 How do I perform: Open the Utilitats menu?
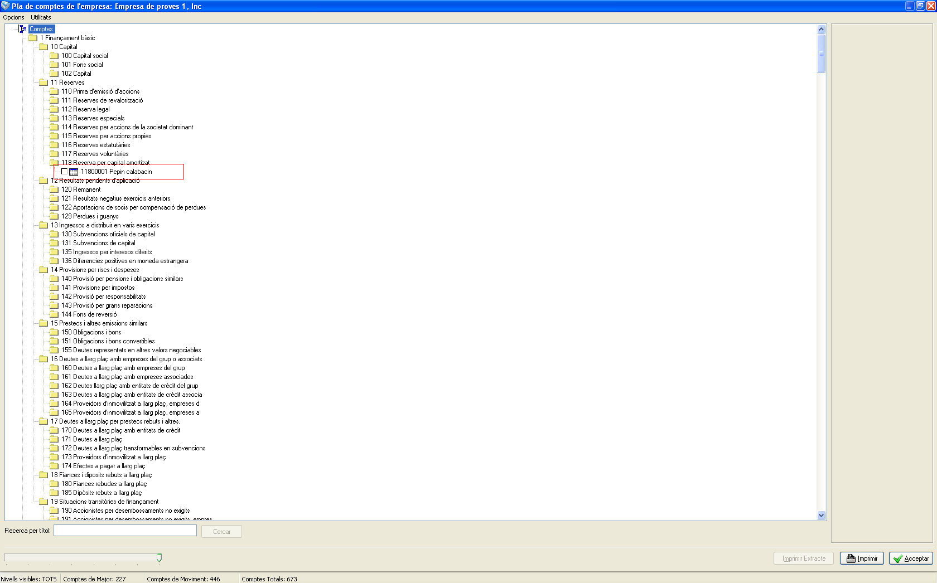[x=41, y=17]
